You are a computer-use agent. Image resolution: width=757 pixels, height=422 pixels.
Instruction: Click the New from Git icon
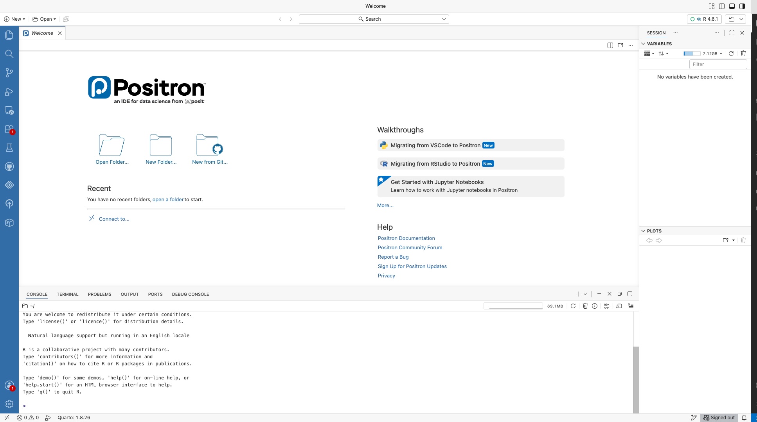coord(210,145)
